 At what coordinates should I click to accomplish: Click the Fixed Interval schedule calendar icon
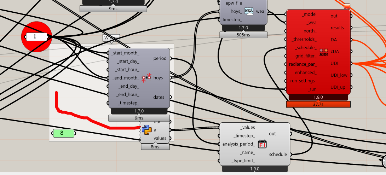tap(262, 144)
